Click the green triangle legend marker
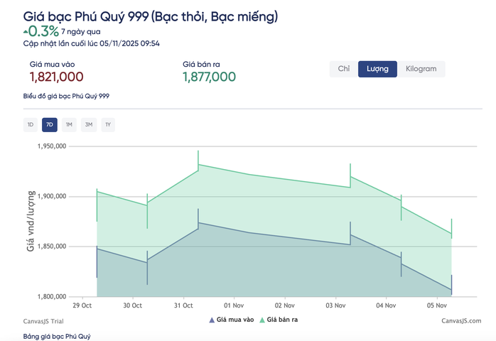This screenshot has height=341, width=496. coord(262,320)
